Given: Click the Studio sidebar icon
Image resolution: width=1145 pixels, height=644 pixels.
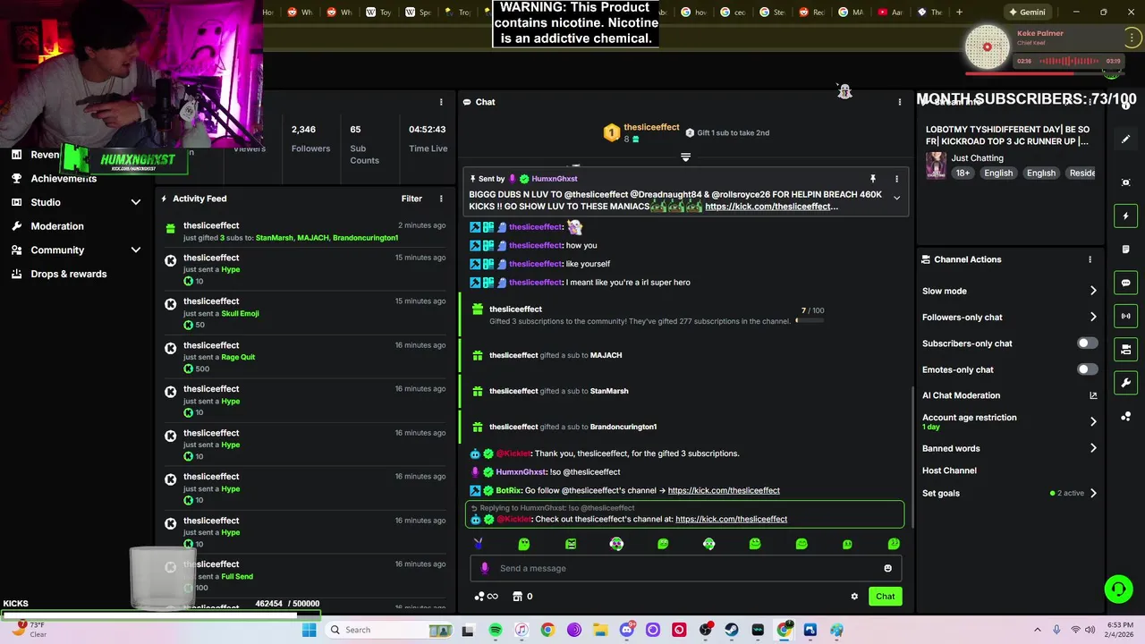Looking at the screenshot, I should point(16,202).
